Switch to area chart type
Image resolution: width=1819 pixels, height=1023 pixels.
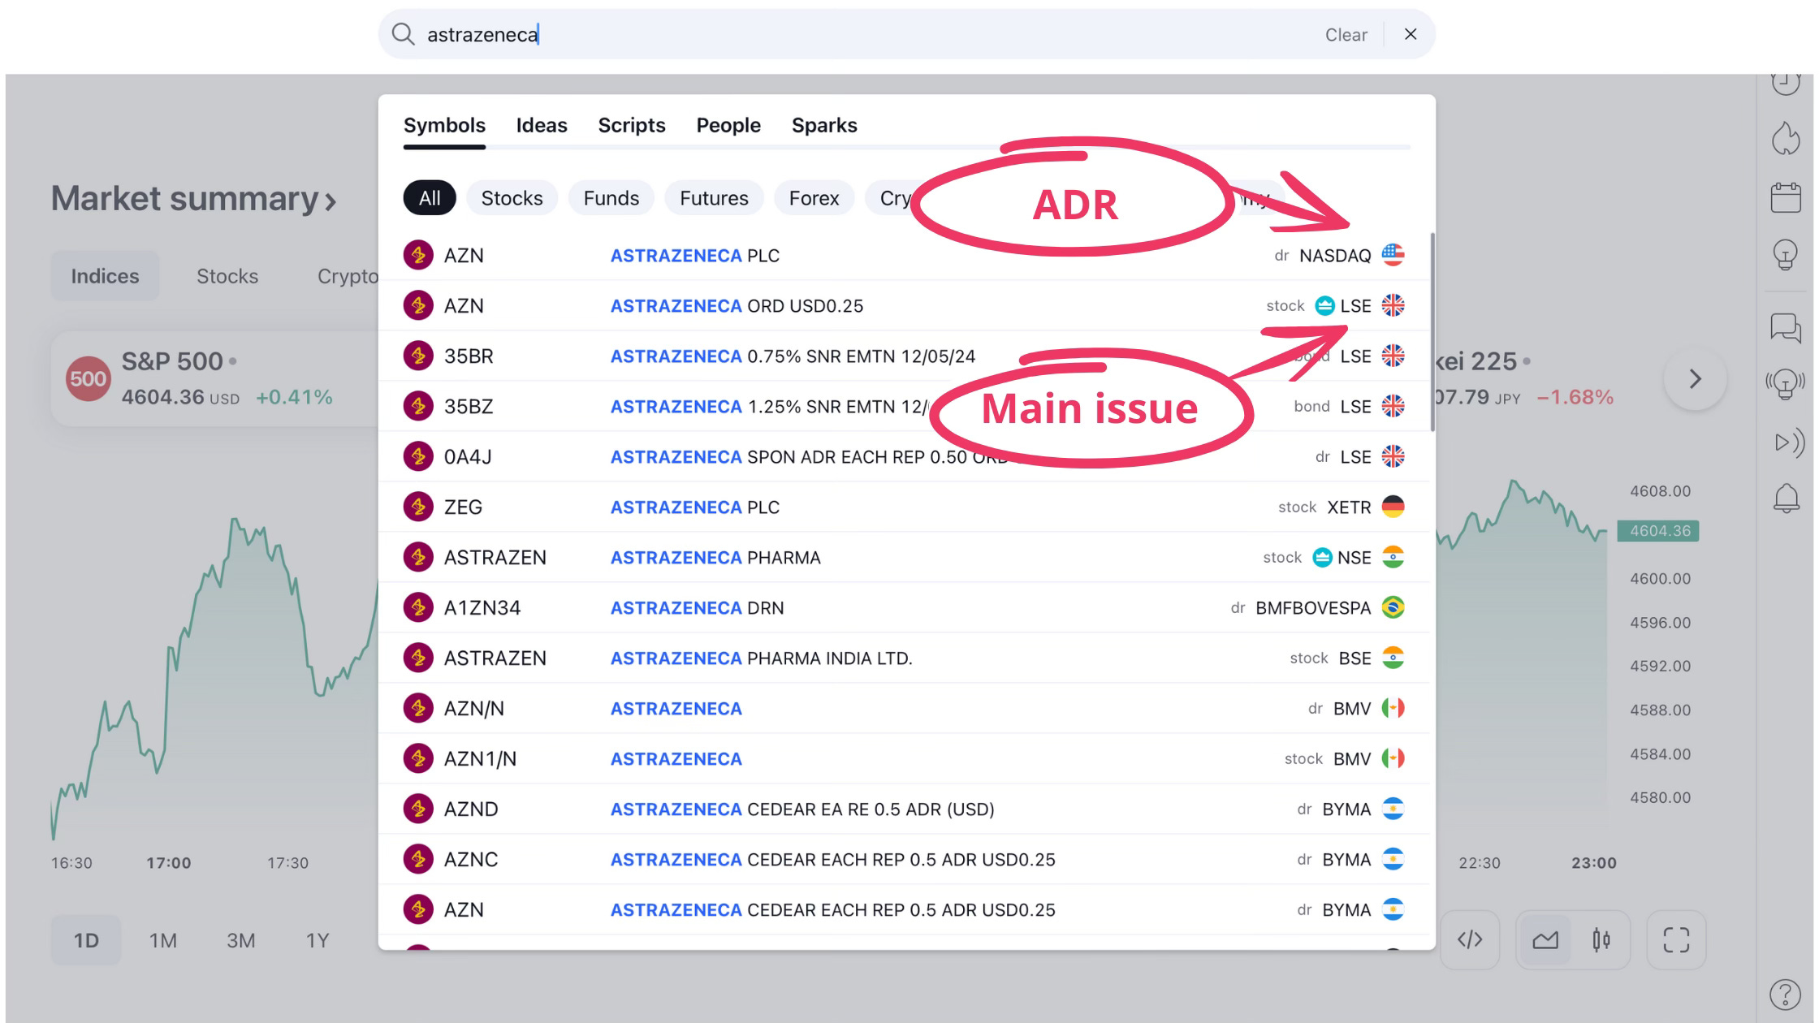pos(1545,940)
